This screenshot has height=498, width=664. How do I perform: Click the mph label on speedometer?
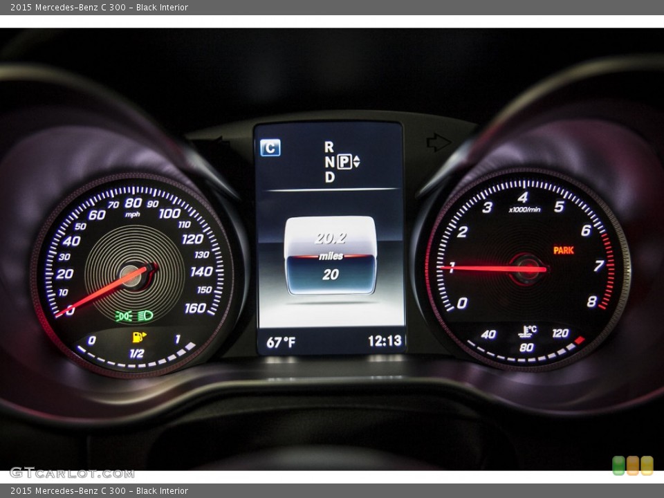(x=132, y=214)
